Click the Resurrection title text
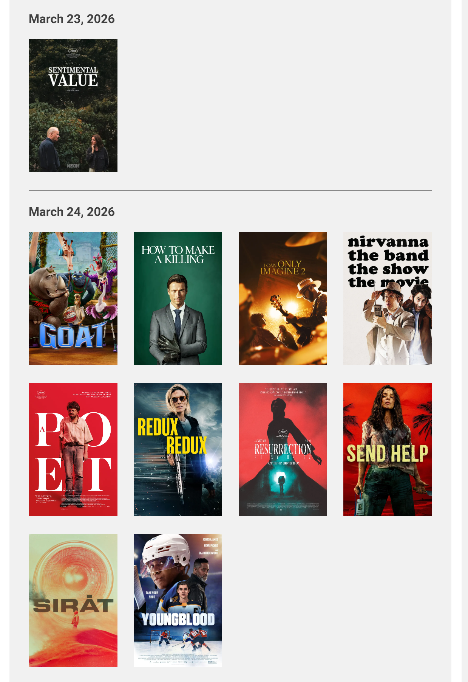The width and height of the screenshot is (468, 682). [x=283, y=449]
